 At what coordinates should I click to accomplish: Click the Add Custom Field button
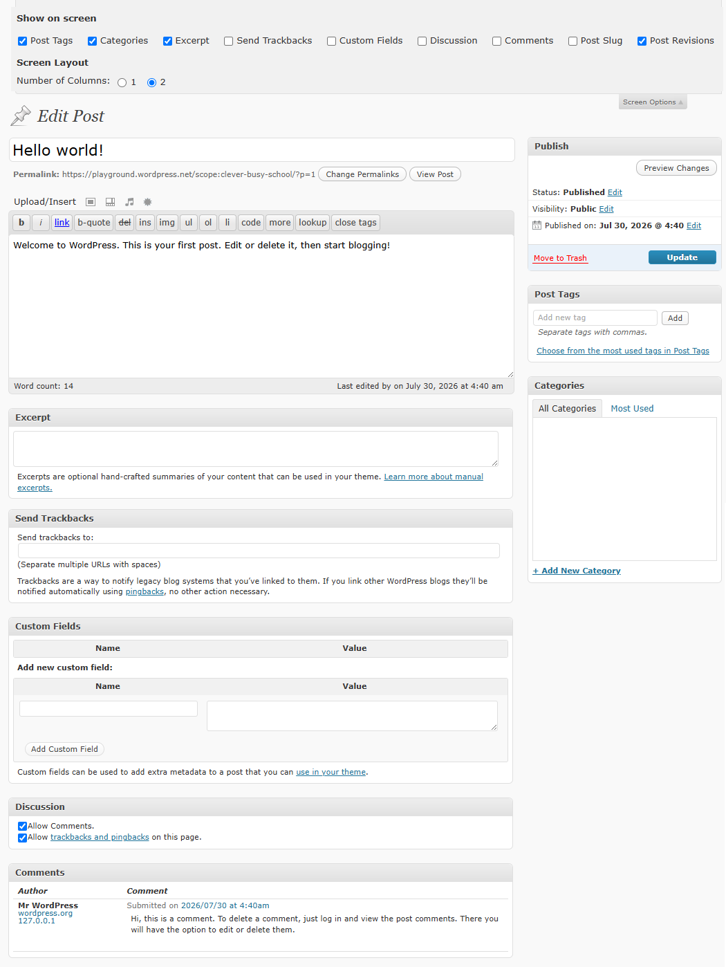click(64, 749)
